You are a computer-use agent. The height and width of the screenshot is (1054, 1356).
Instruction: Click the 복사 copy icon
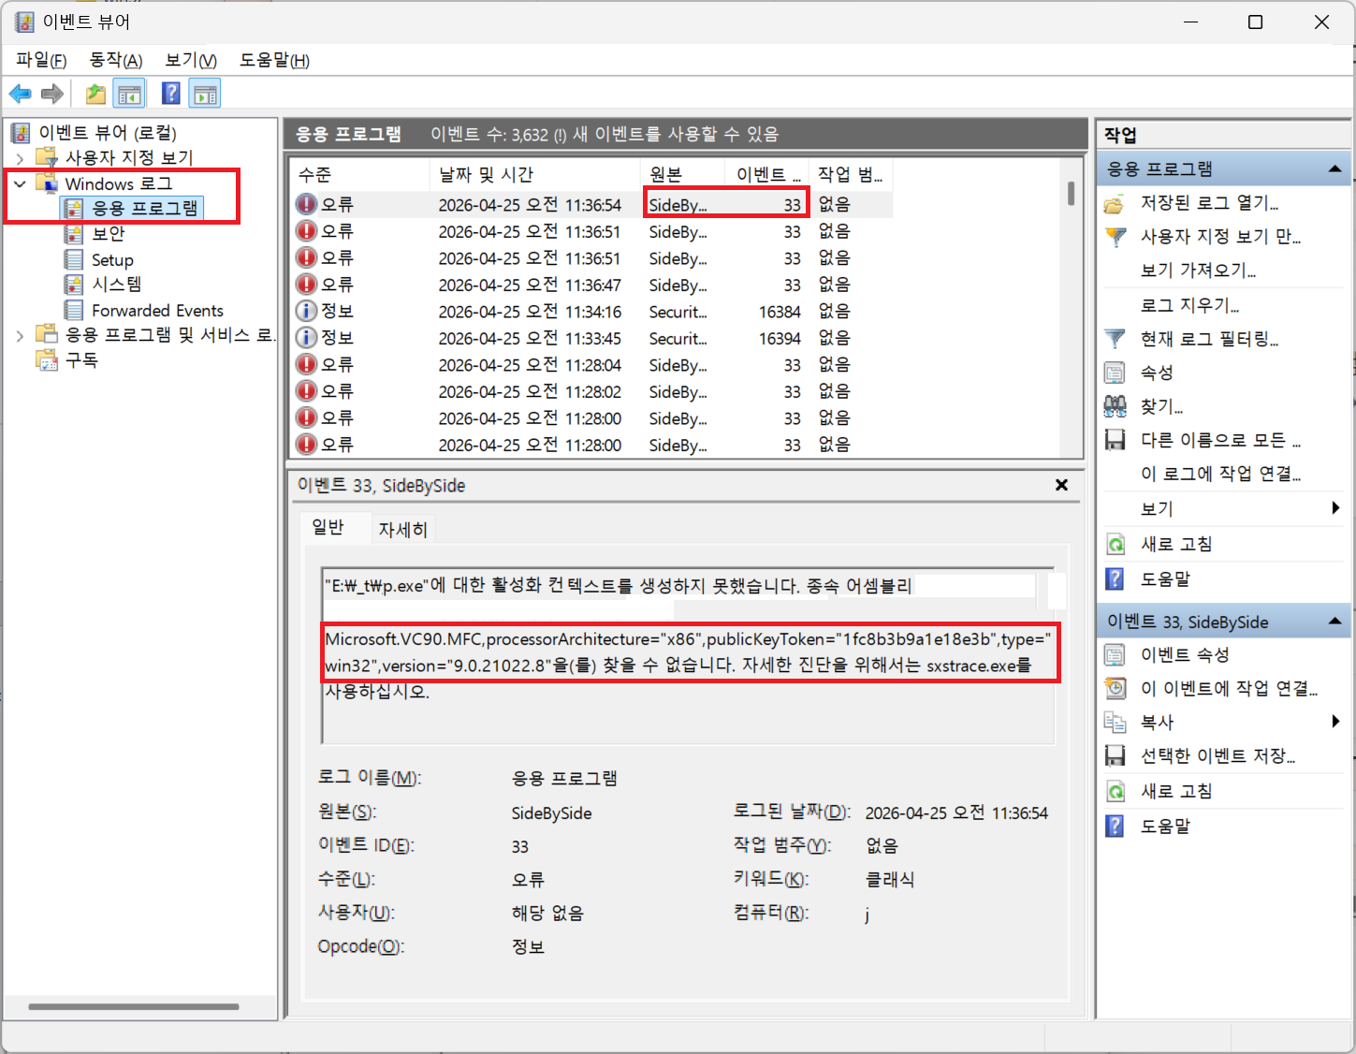point(1115,722)
